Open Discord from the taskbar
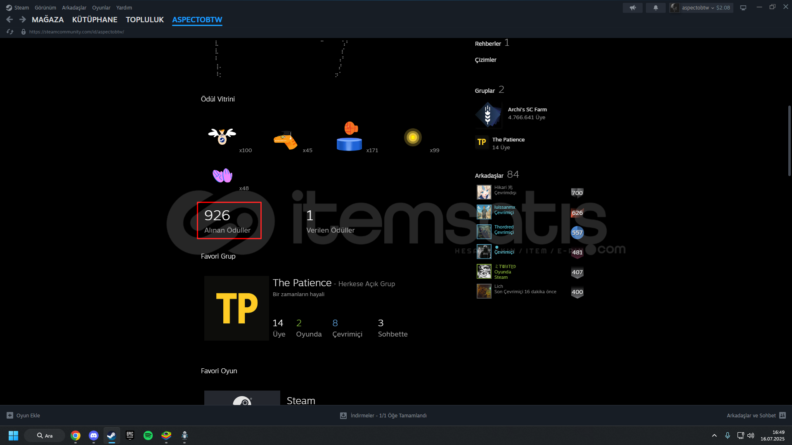 pos(94,436)
